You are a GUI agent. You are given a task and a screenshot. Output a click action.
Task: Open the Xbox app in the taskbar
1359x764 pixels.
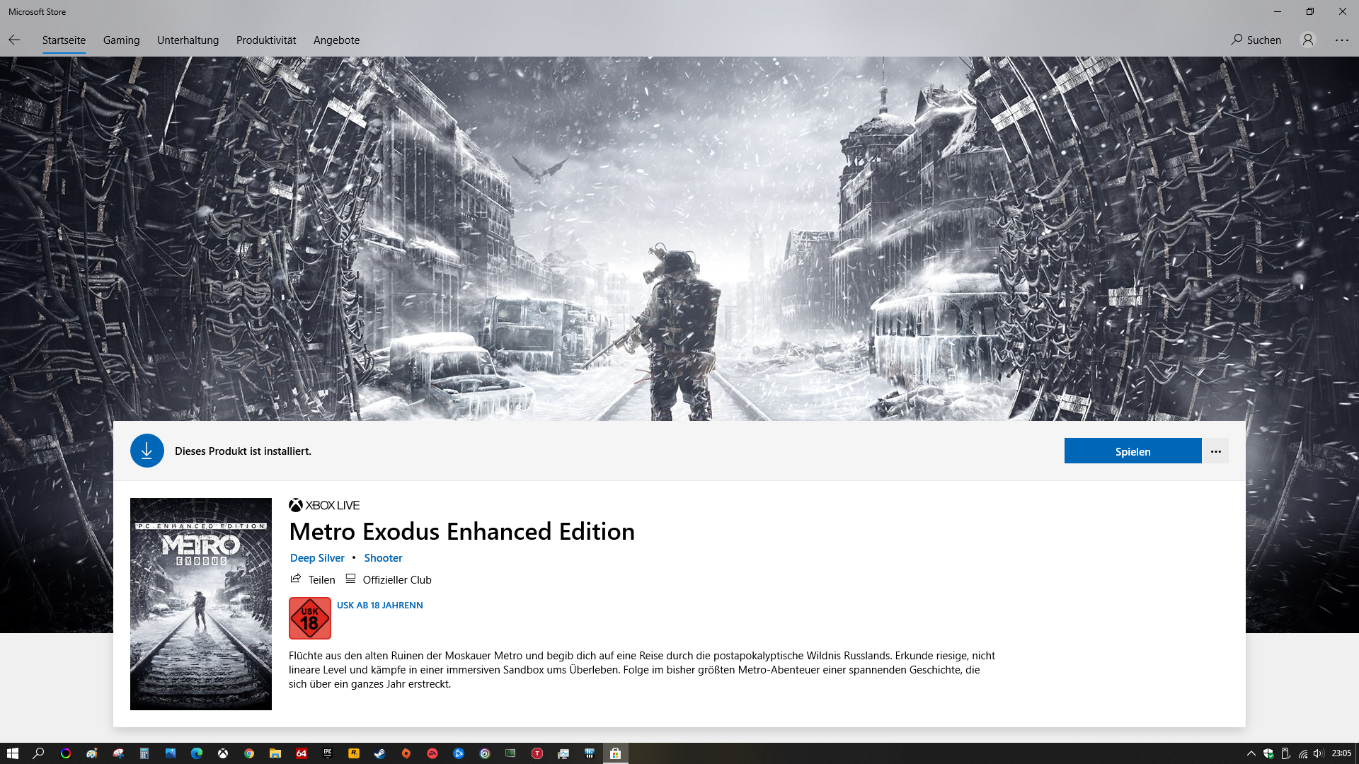pos(223,753)
